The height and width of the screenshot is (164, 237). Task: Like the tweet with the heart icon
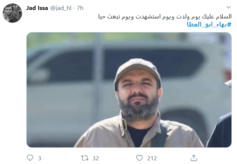(139, 158)
